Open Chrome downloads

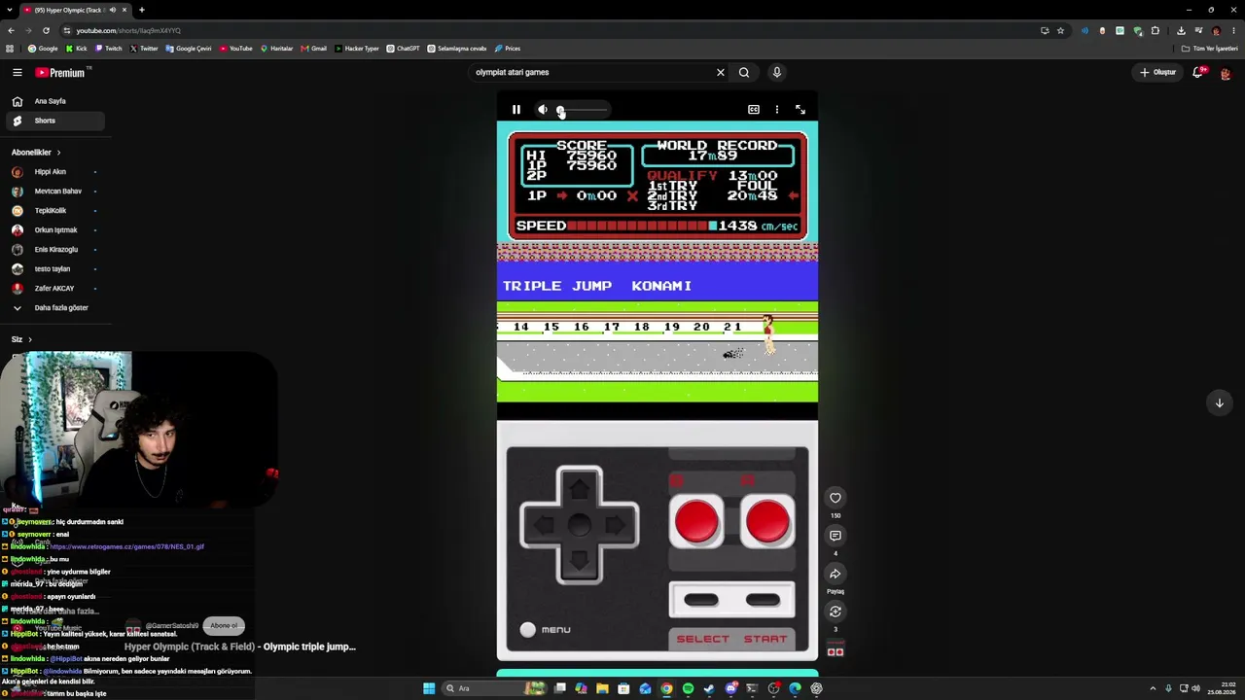(1181, 30)
